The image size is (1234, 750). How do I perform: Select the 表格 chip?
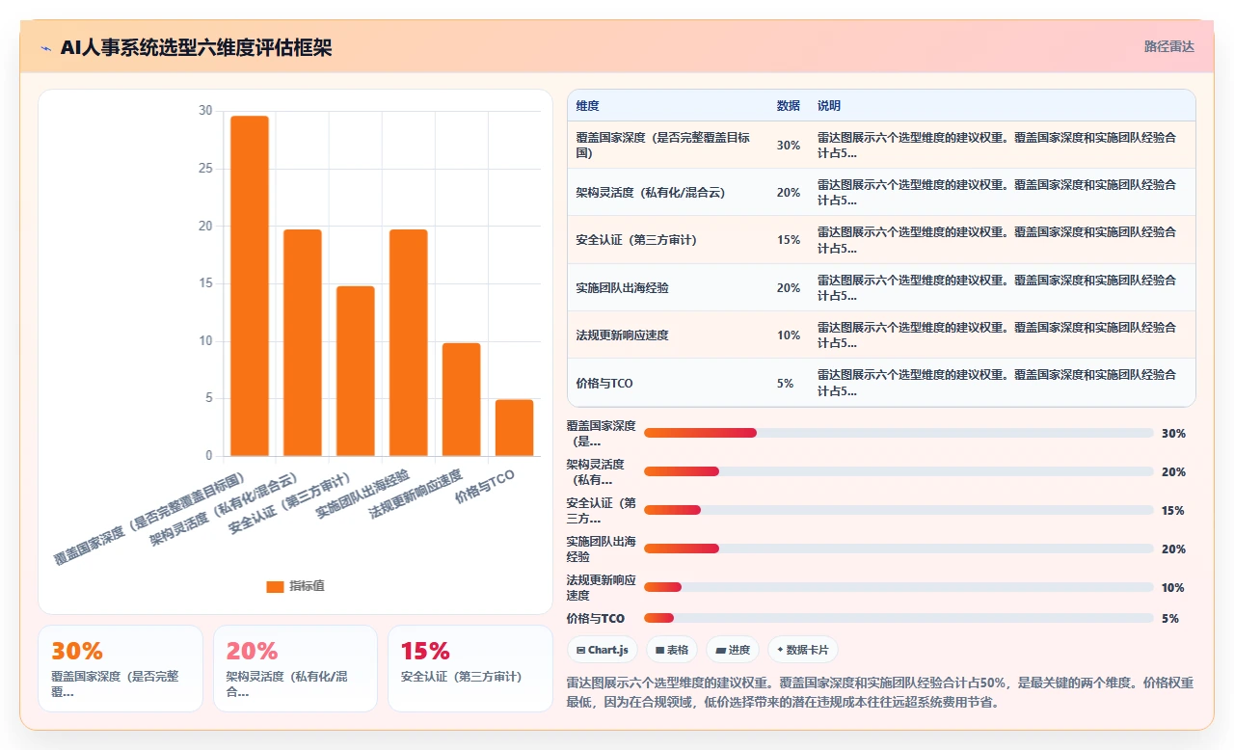[x=672, y=650]
